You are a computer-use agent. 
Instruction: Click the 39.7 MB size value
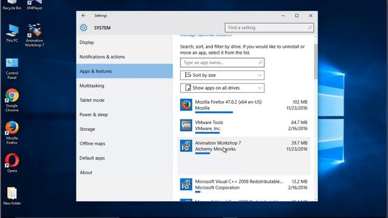[x=299, y=143]
